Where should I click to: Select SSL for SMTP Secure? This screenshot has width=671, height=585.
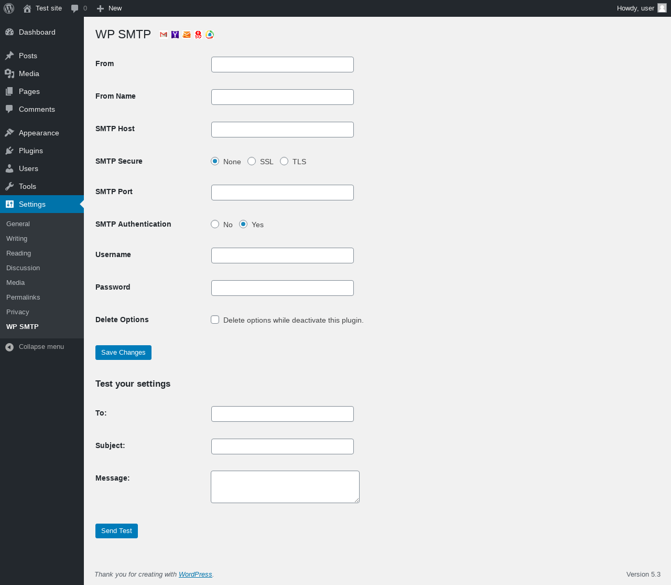tap(252, 161)
